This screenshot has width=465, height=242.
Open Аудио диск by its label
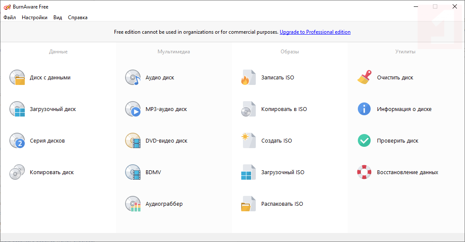(160, 78)
